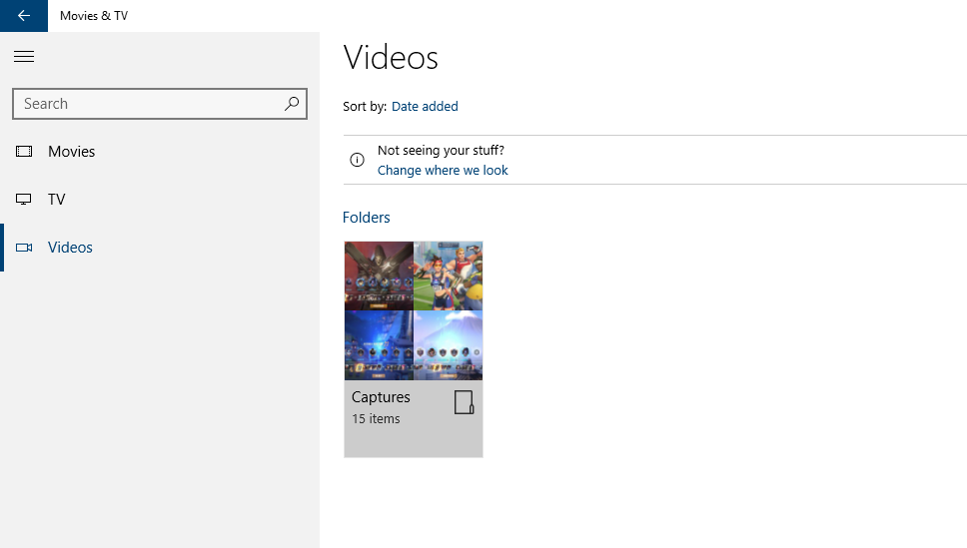Click the Captures folder name
This screenshot has width=967, height=548.
pos(381,397)
